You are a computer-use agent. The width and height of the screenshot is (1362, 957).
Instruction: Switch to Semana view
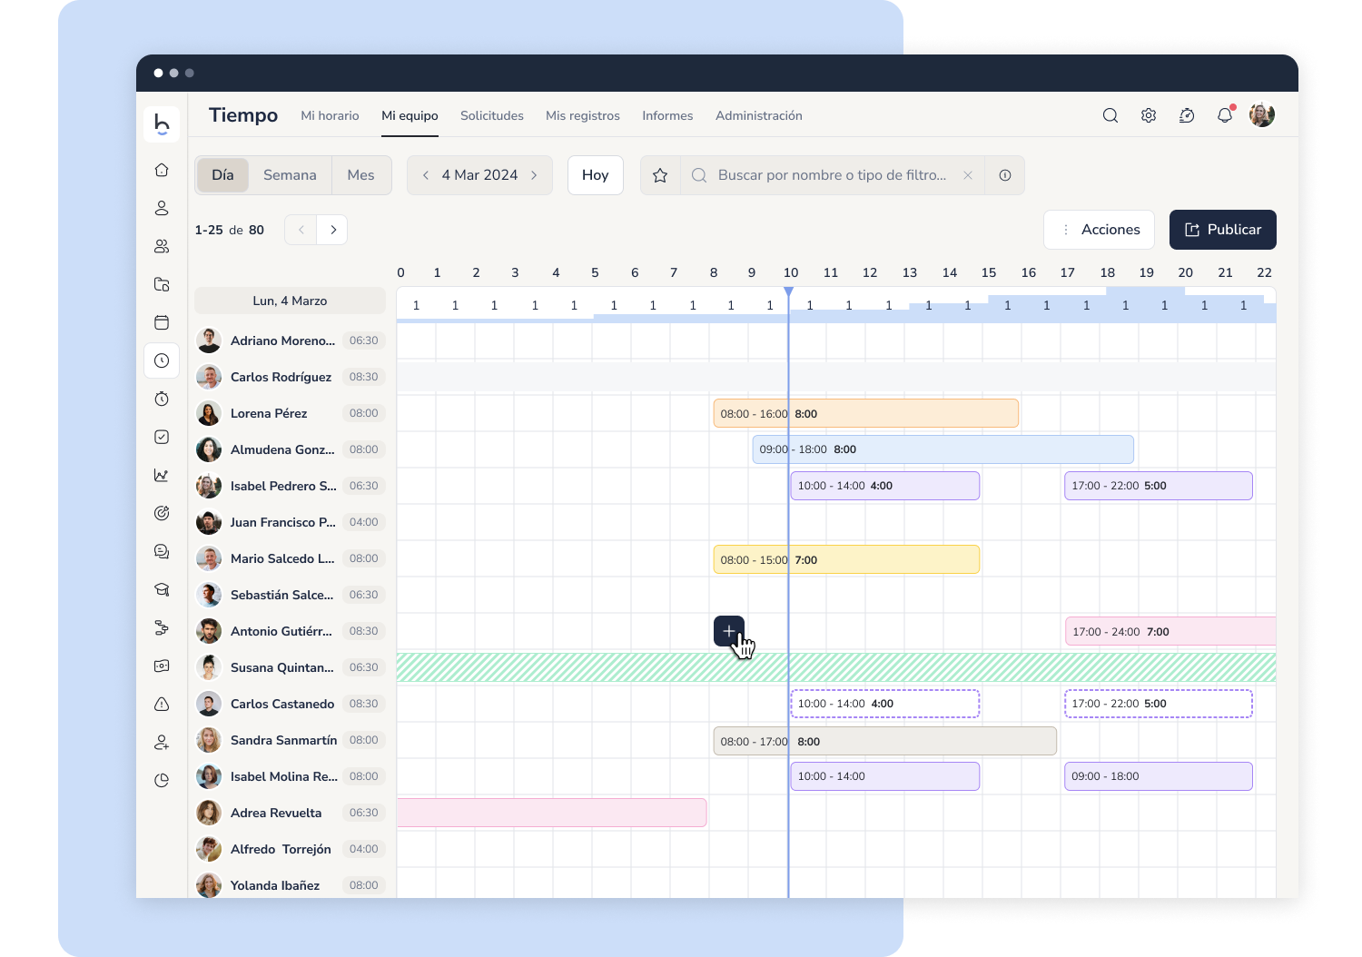point(290,175)
